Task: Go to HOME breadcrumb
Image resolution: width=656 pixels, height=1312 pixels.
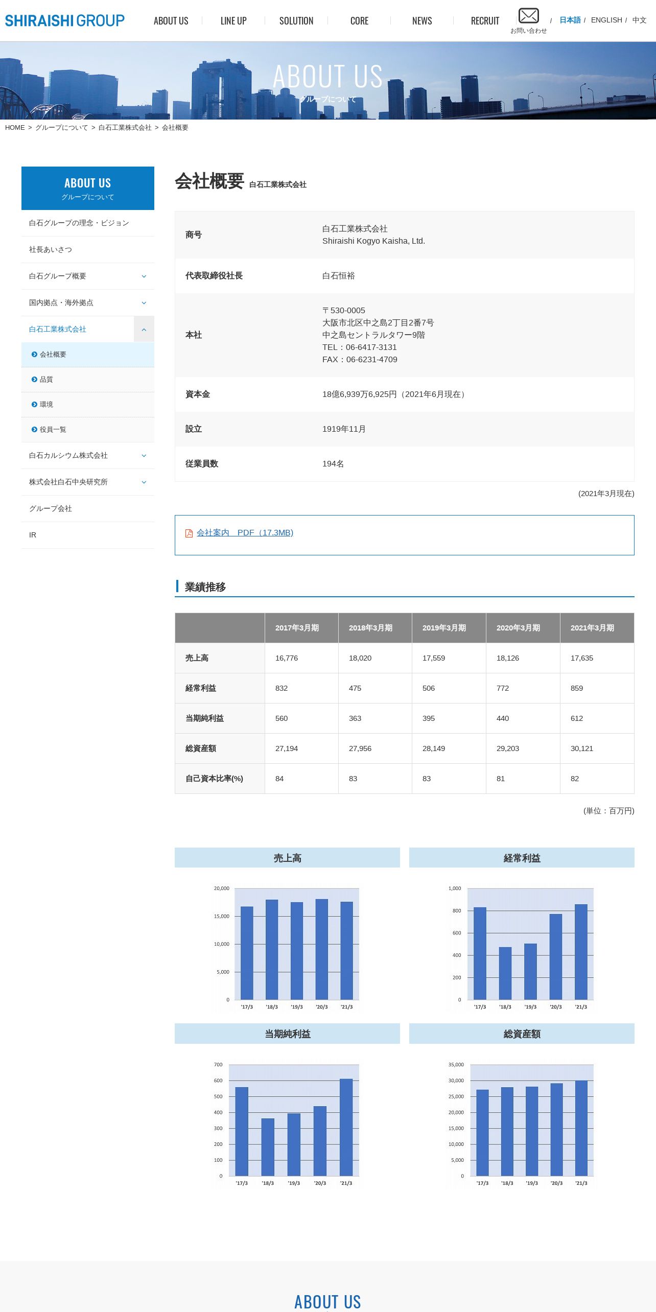Action: (15, 128)
